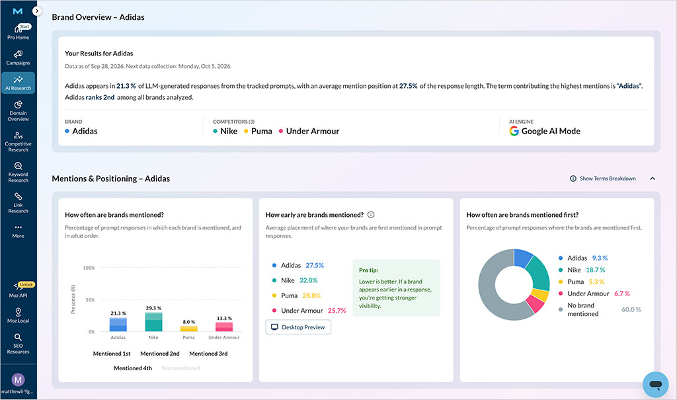Viewport: 677px width, 400px height.
Task: Click the Show Terms Breakdown link
Action: pyautogui.click(x=608, y=179)
